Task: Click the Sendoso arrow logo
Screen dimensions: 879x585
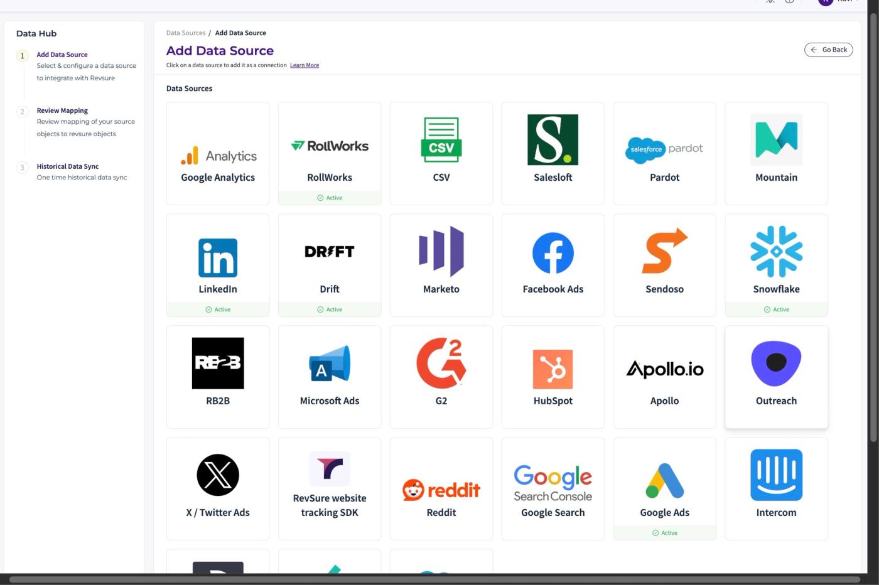Action: pyautogui.click(x=664, y=251)
